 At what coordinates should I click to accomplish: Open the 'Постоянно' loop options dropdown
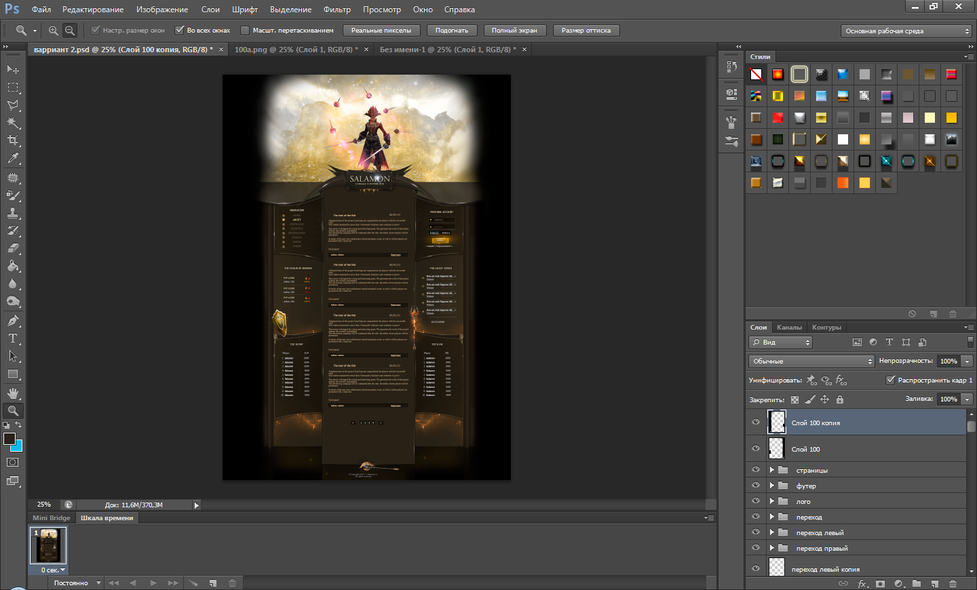point(76,583)
